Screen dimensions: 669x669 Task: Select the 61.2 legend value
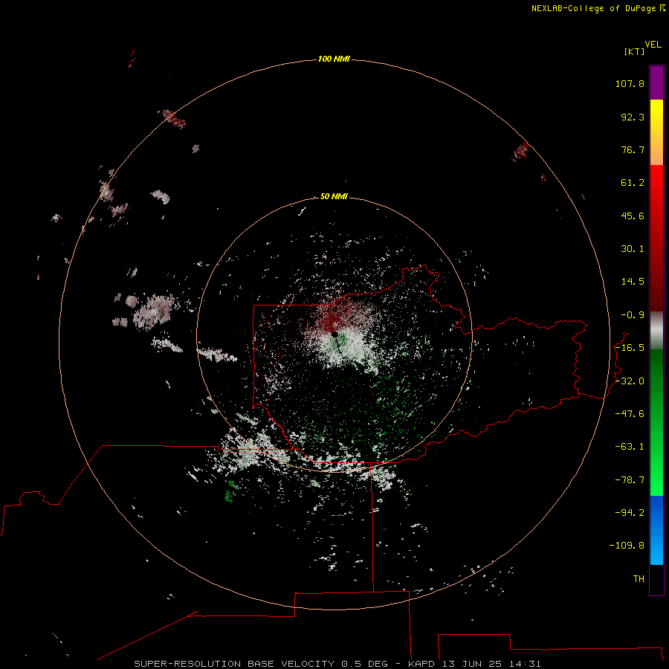tap(633, 183)
